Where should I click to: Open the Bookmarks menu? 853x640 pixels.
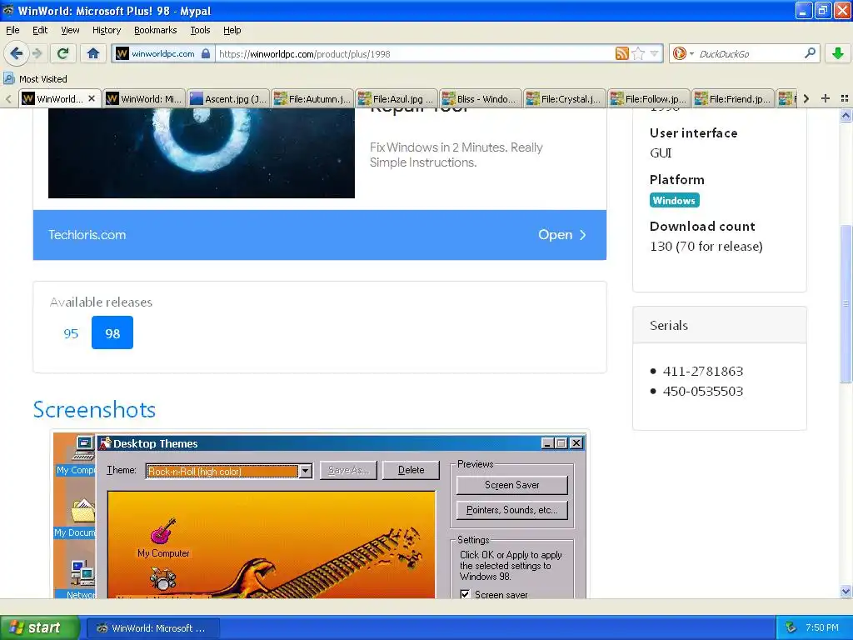pos(155,30)
